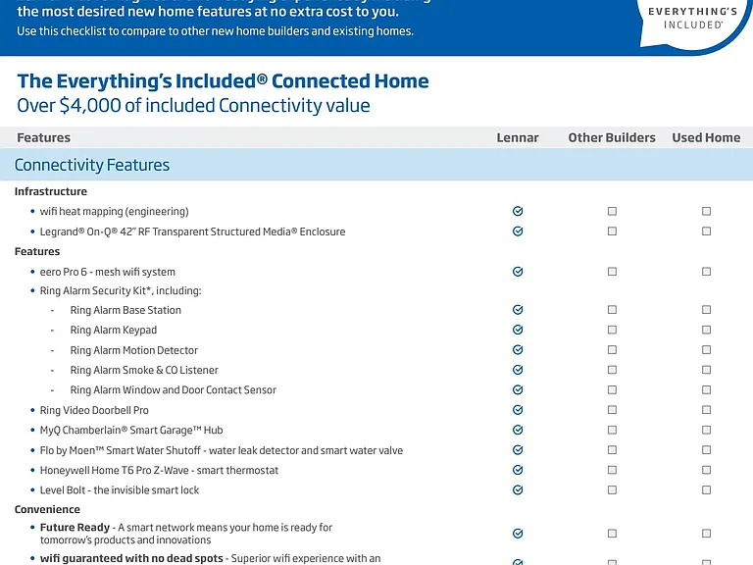Check Other Builders box for wifi heat mapping

point(612,211)
